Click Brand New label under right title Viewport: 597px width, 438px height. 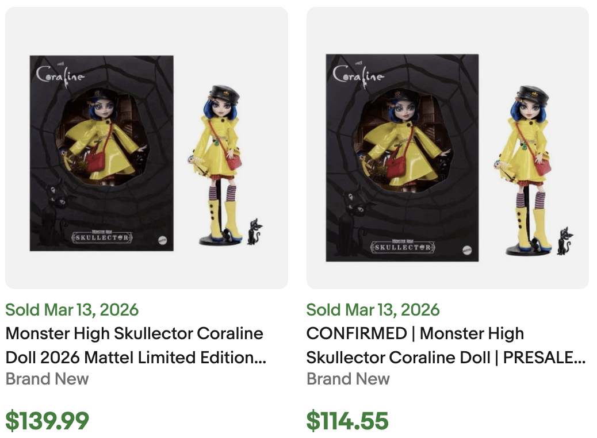347,379
